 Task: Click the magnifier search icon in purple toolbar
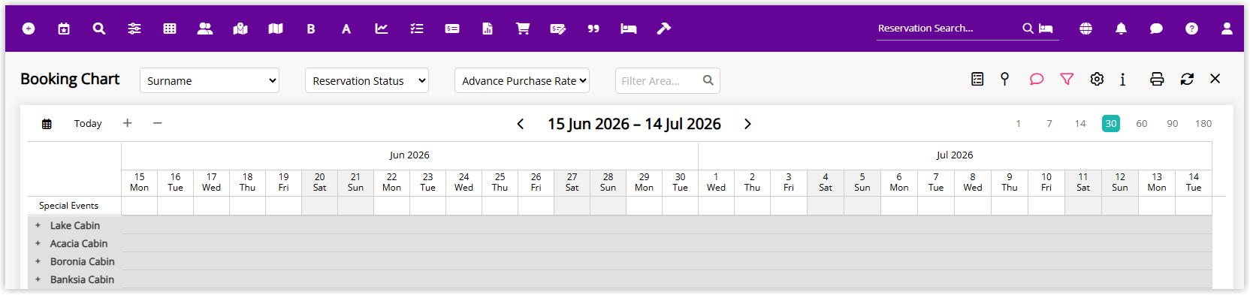point(98,29)
